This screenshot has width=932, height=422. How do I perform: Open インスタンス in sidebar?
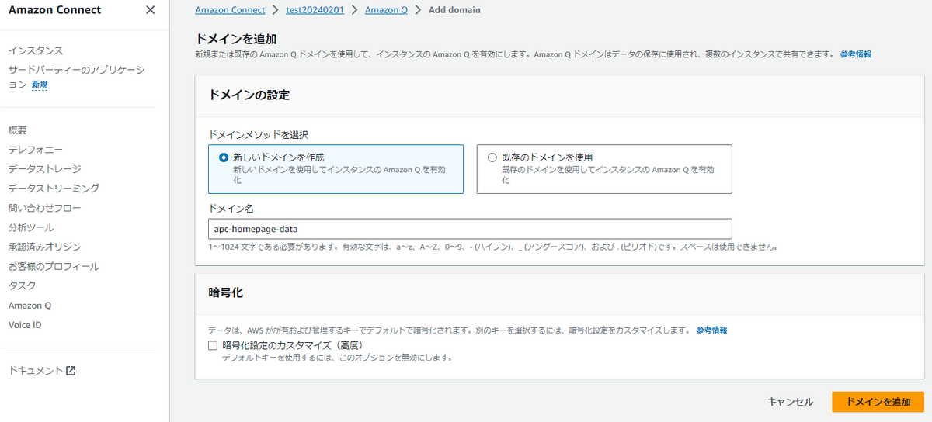pyautogui.click(x=36, y=50)
